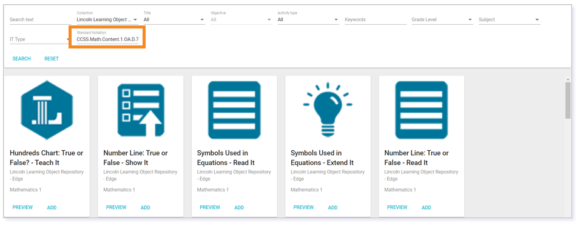Screen dimensions: 580x226
Task: Preview Number Line: True or False - Read It
Action: pyautogui.click(x=397, y=207)
